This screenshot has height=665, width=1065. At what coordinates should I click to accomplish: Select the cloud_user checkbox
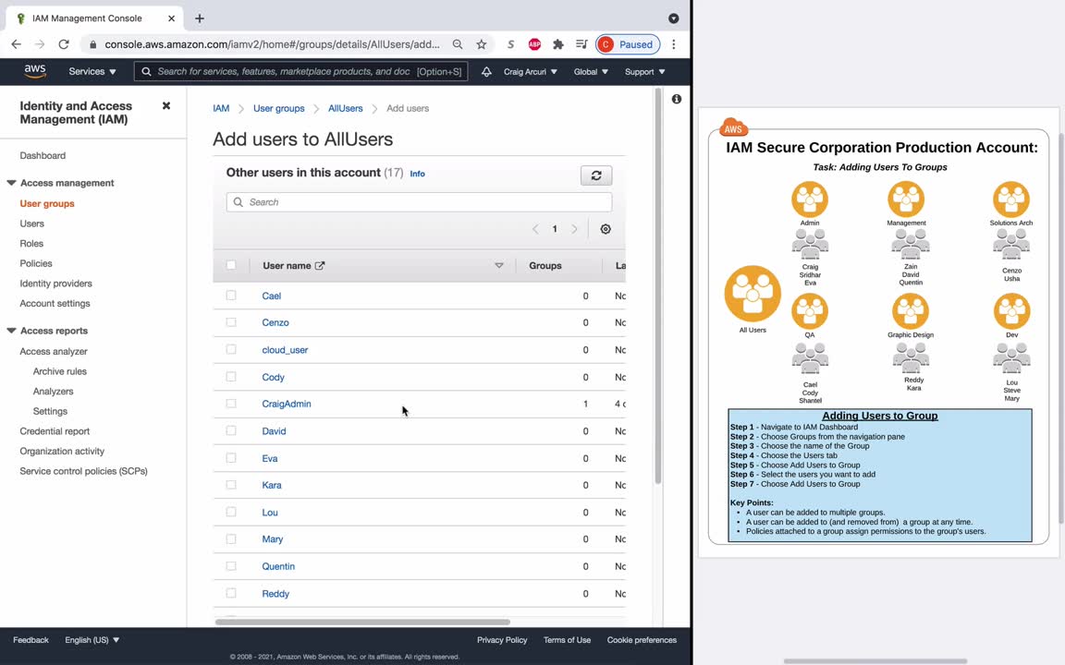(231, 349)
